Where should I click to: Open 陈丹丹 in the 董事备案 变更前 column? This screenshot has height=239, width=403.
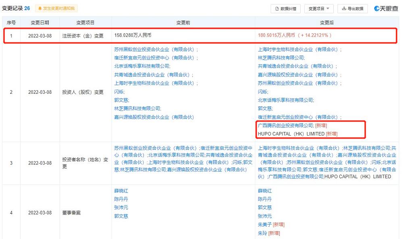coord(121,199)
